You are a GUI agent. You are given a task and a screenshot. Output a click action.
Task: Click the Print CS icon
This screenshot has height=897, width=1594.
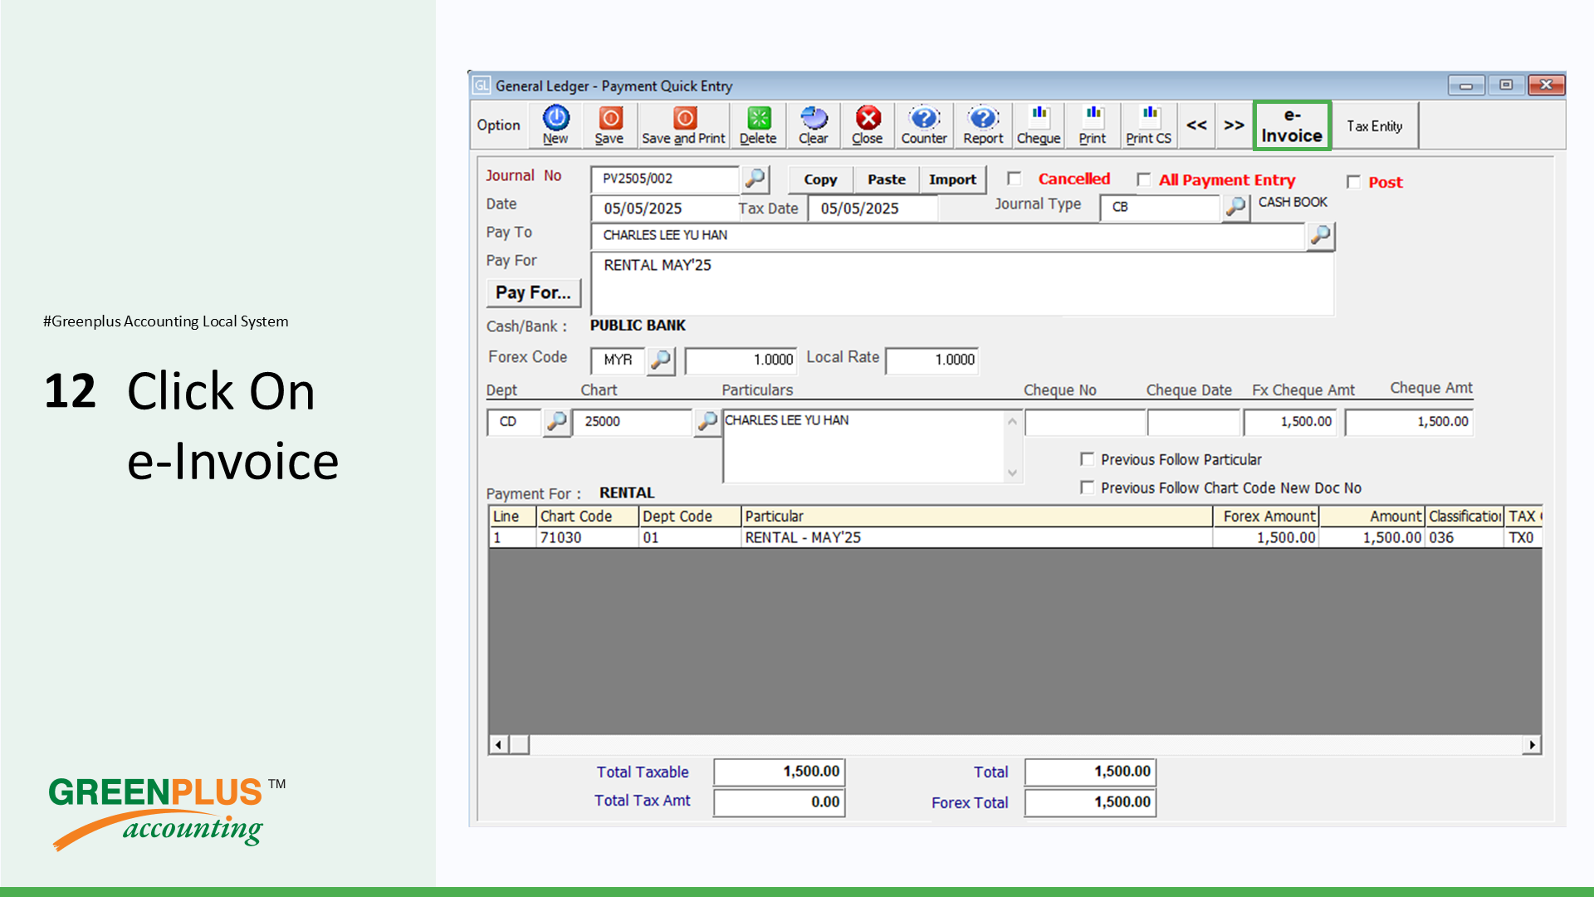1149,125
